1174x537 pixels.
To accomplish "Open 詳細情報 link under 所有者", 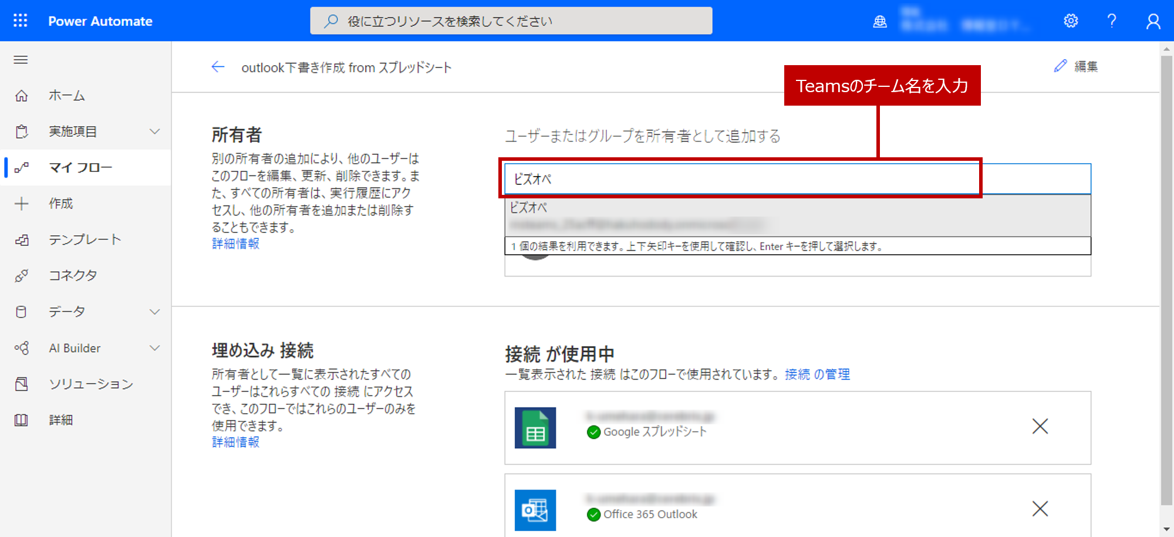I will pyautogui.click(x=235, y=244).
